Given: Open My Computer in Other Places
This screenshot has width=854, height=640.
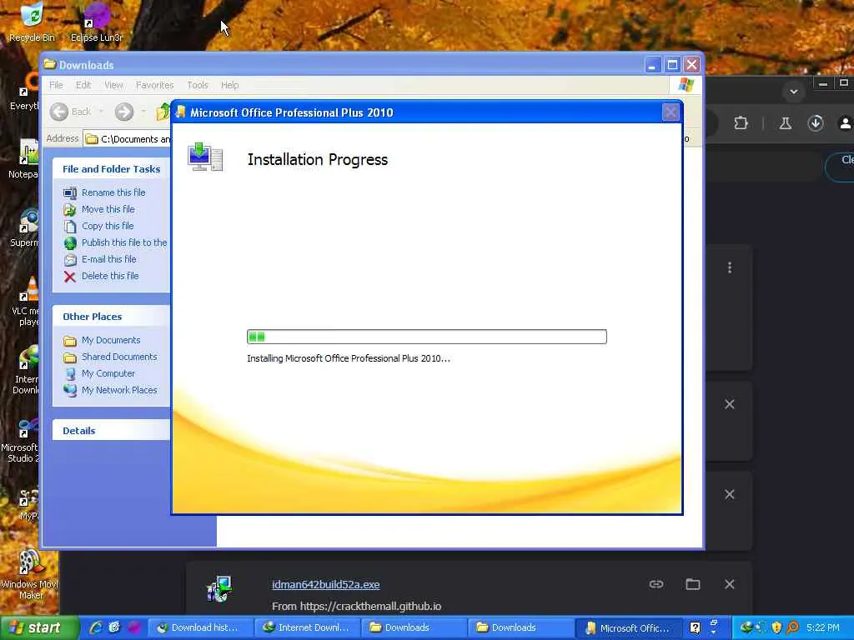Looking at the screenshot, I should [108, 373].
